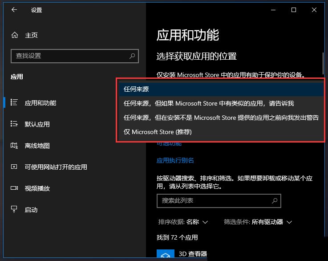Open the 应用执行别名 link
Screen dimensions: 328x261
[x=175, y=160]
